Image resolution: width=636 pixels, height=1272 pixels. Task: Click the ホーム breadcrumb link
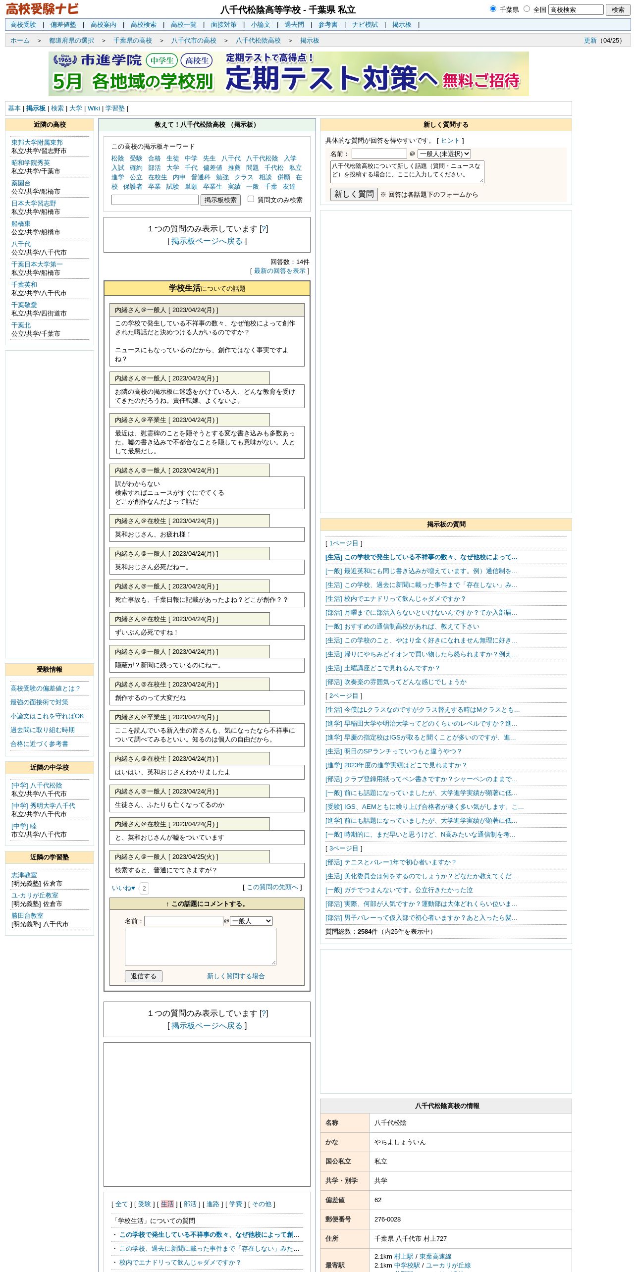(x=20, y=41)
